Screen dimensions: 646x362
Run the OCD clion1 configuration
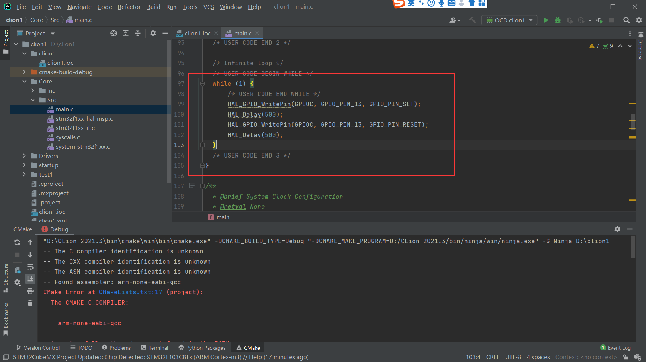546,20
